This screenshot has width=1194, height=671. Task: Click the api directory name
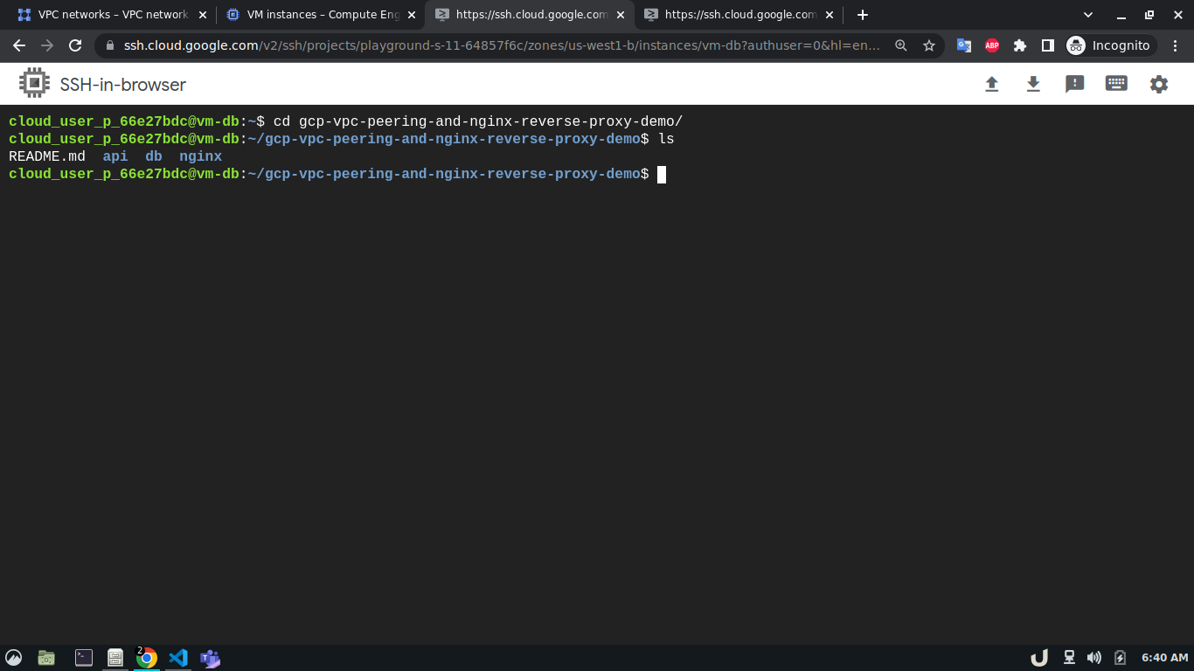coord(115,156)
